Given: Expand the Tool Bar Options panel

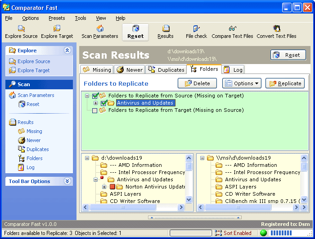Looking at the screenshot, I should click(x=67, y=181).
